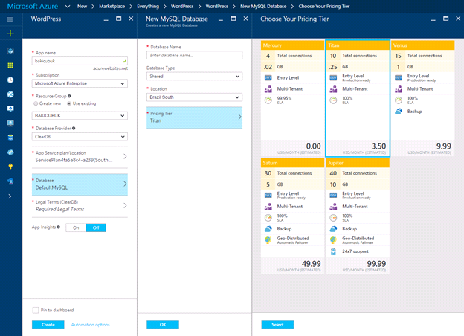Image resolution: width=464 pixels, height=336 pixels.
Task: Click the Venus tier Backup cloud icon
Action: click(399, 112)
